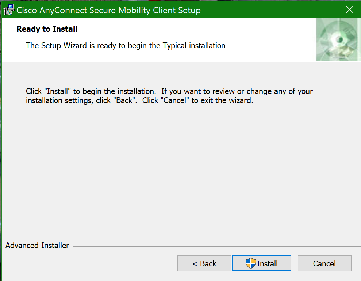Click the CD graphic in the header banner

pyautogui.click(x=338, y=39)
